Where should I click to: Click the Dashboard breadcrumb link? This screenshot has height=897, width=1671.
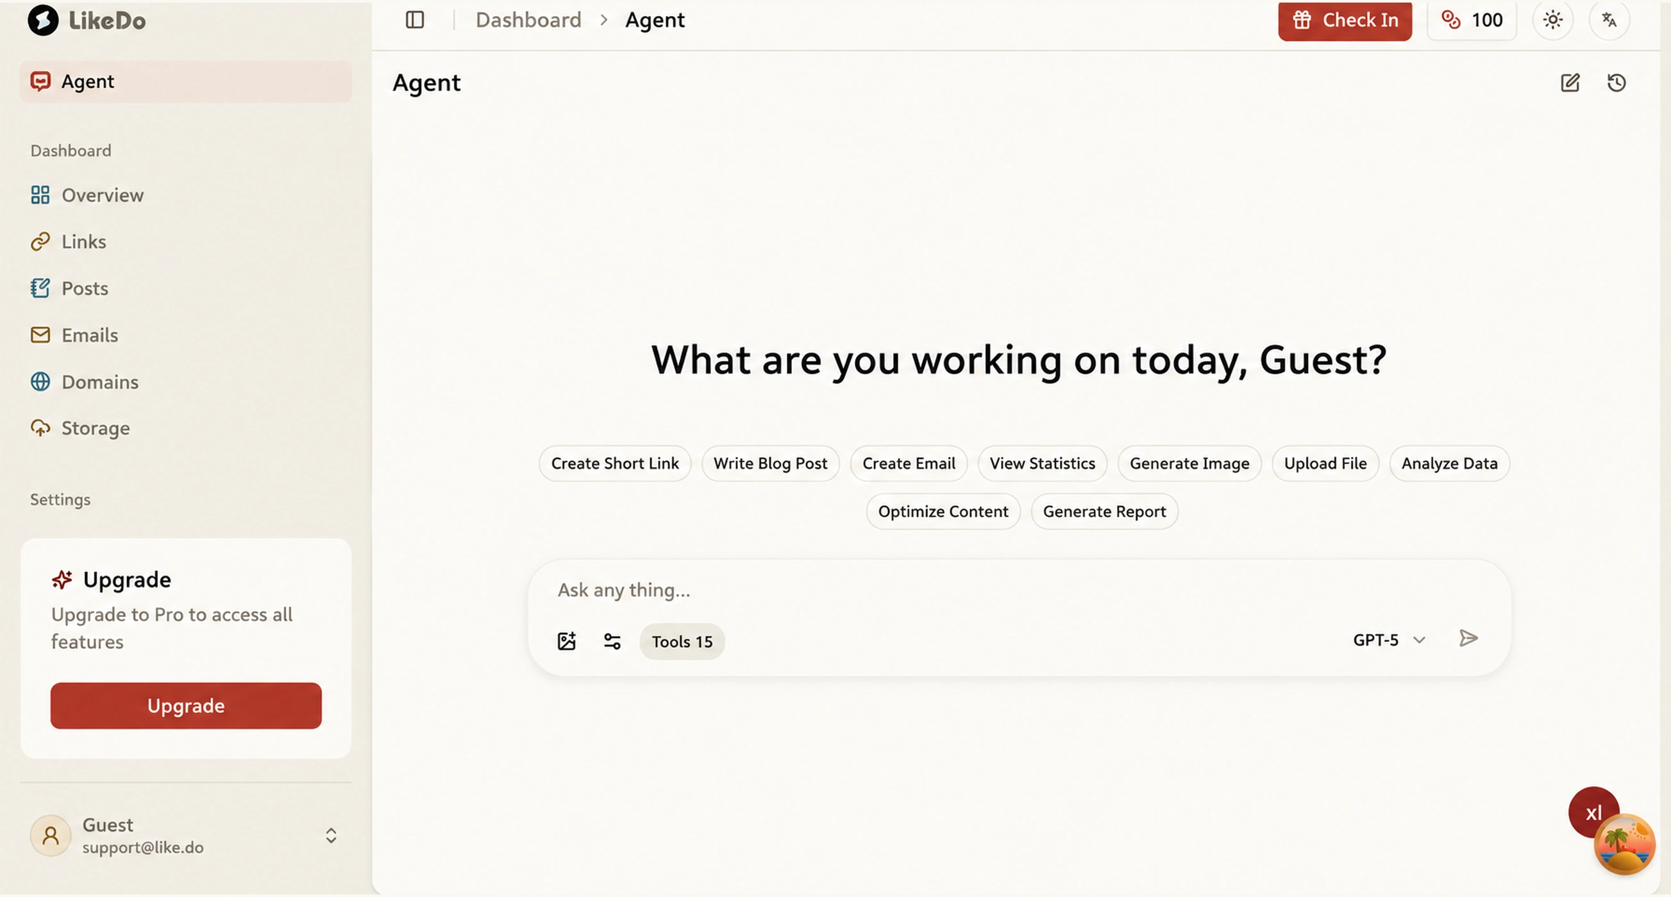coord(528,19)
